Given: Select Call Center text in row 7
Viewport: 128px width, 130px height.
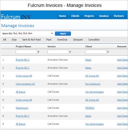Looking at the screenshot, I should point(53,108).
